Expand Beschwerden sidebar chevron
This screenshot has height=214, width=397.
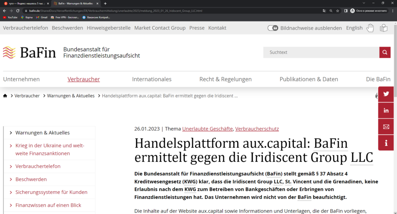coord(10,179)
